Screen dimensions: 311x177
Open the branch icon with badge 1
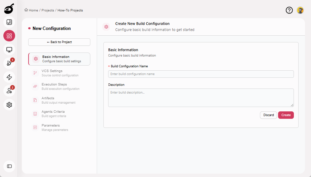tap(9, 63)
